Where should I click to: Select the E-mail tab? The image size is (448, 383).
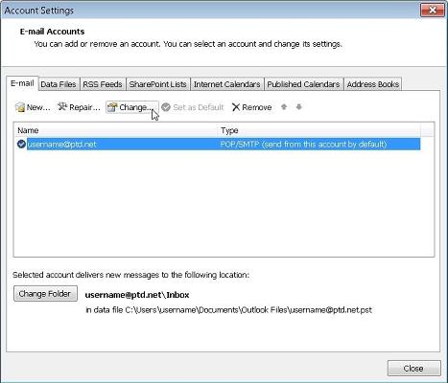pyautogui.click(x=22, y=83)
